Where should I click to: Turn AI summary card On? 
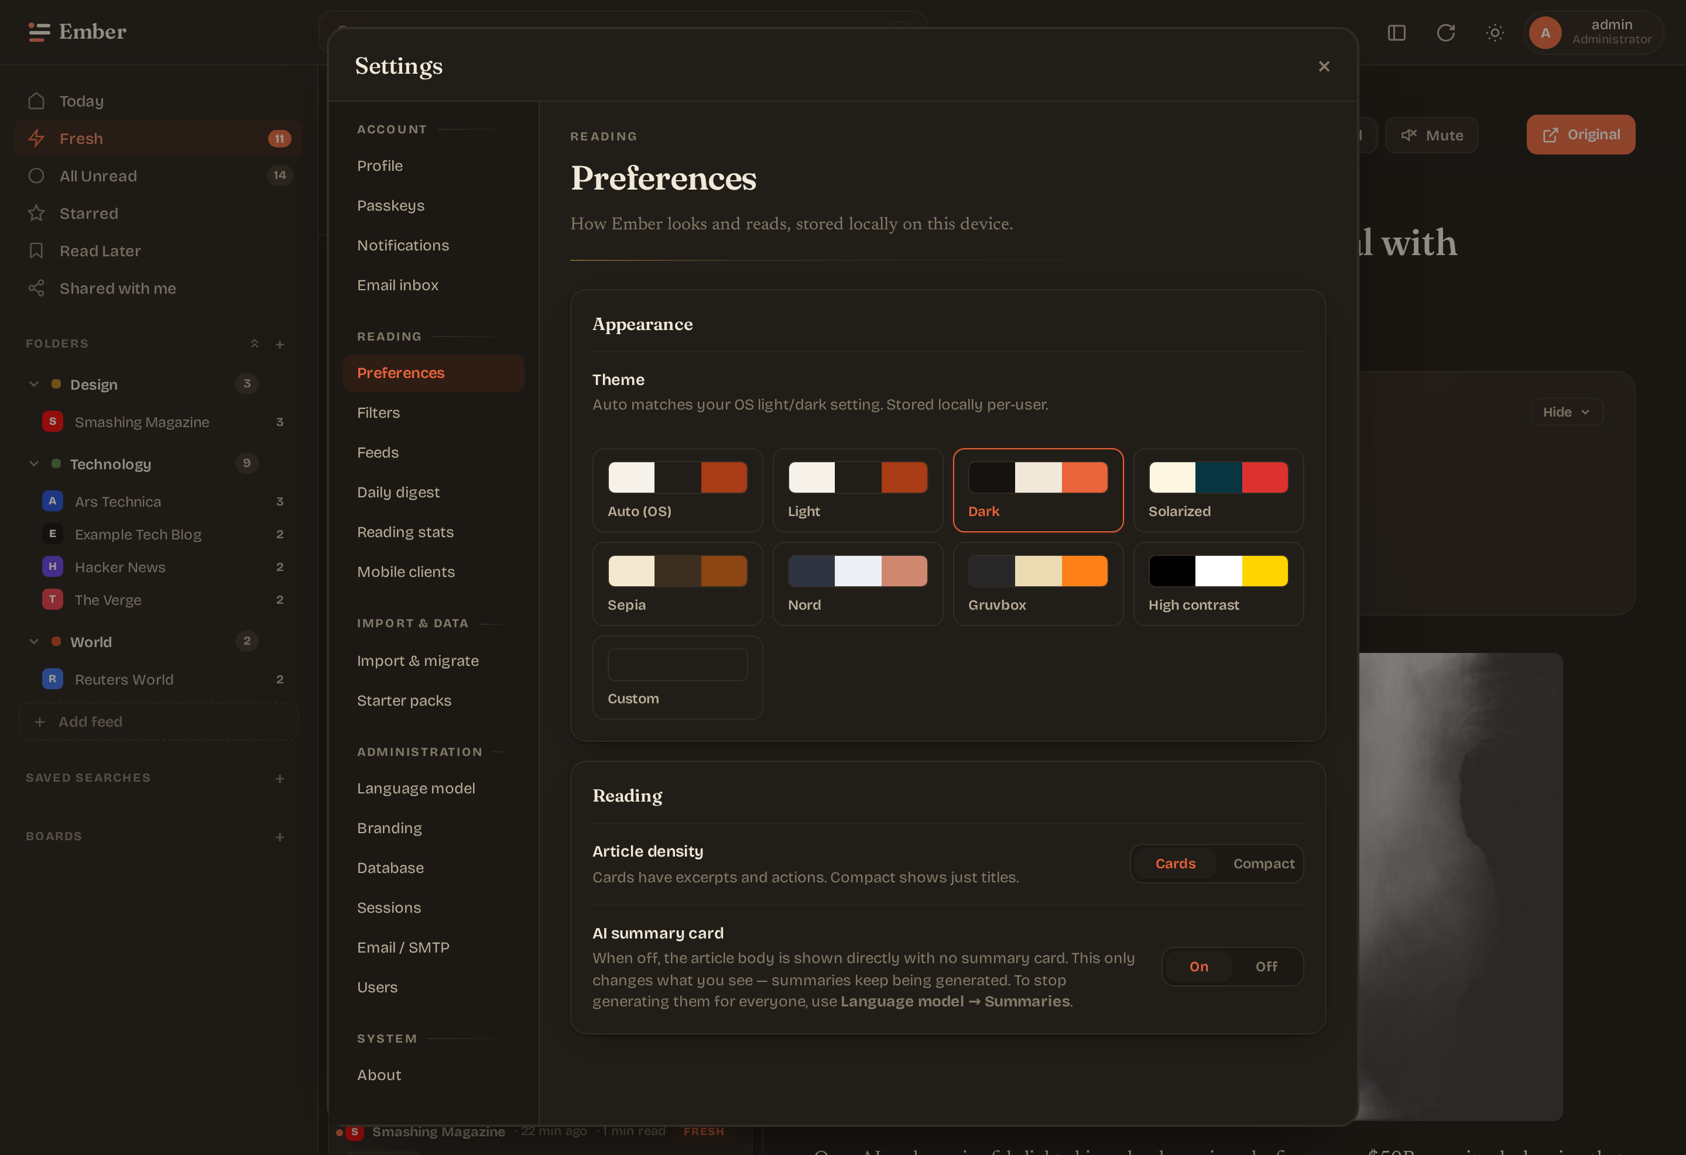point(1198,967)
